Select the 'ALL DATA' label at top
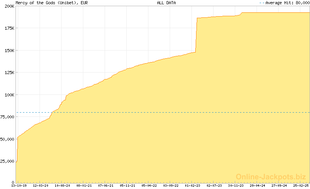 coord(166,3)
